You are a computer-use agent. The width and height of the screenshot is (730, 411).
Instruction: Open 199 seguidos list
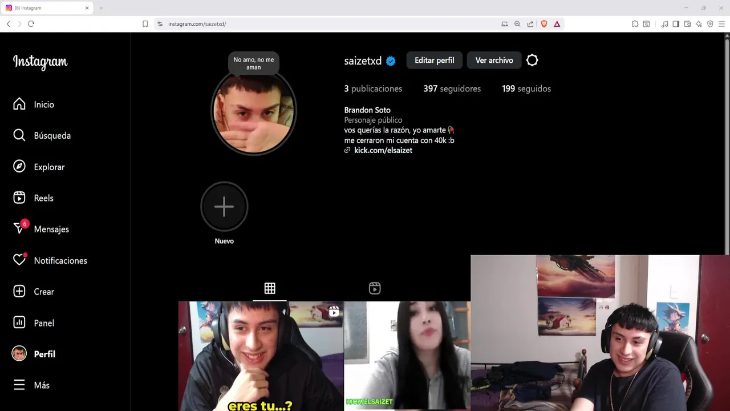click(x=526, y=88)
